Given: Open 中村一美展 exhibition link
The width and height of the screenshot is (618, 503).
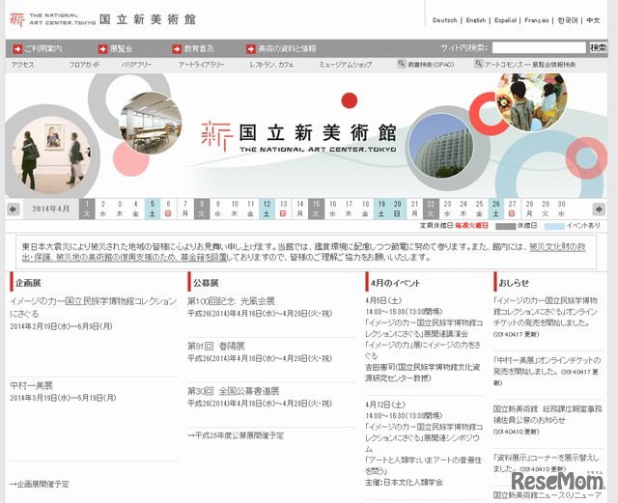Looking at the screenshot, I should [x=32, y=385].
